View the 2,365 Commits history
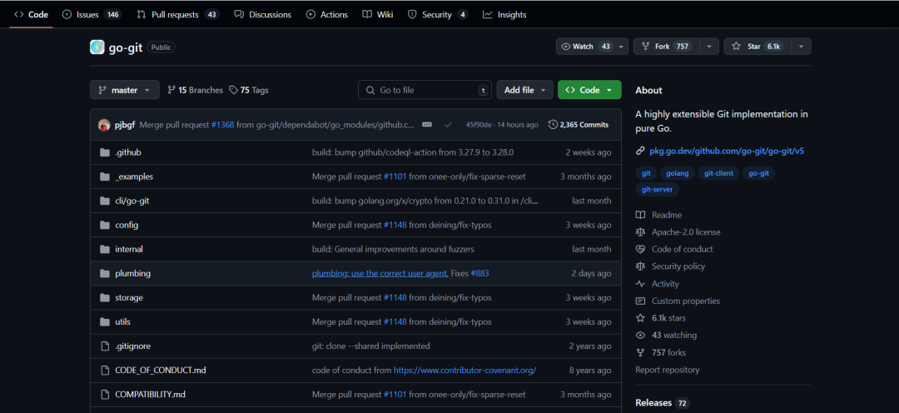 coord(579,124)
